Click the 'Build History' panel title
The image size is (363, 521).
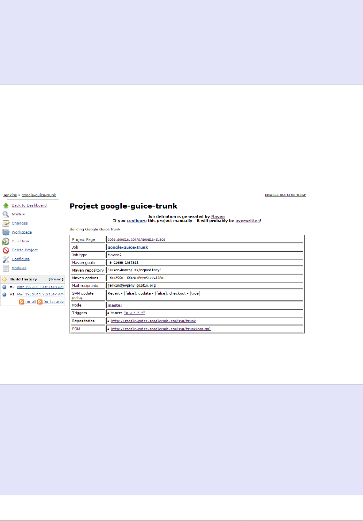click(x=23, y=280)
